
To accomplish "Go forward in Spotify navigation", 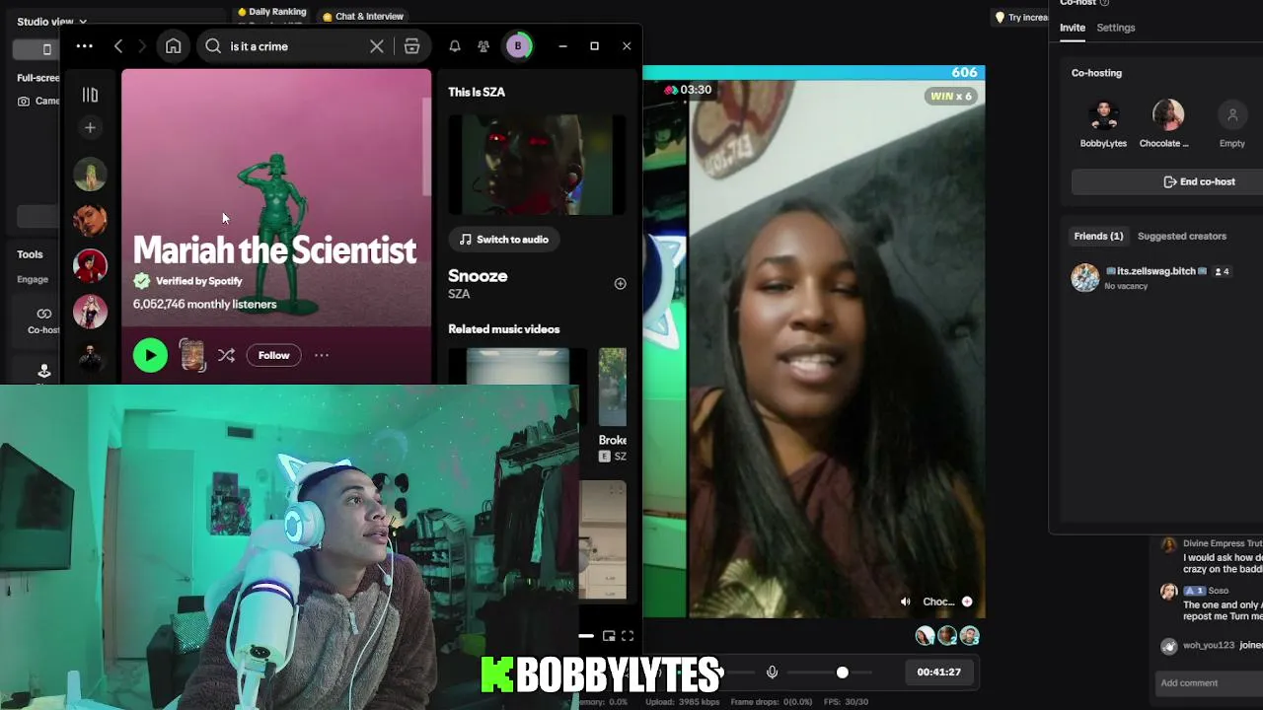I will [x=142, y=46].
